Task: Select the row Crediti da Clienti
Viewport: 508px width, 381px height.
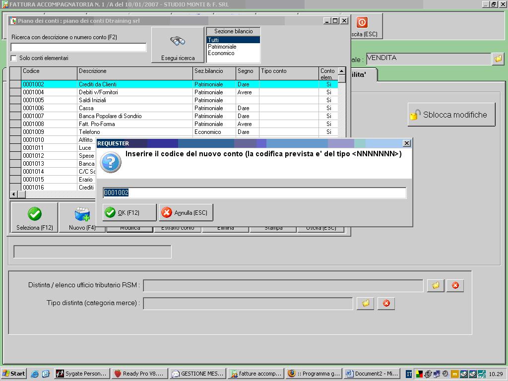Action: [x=180, y=84]
